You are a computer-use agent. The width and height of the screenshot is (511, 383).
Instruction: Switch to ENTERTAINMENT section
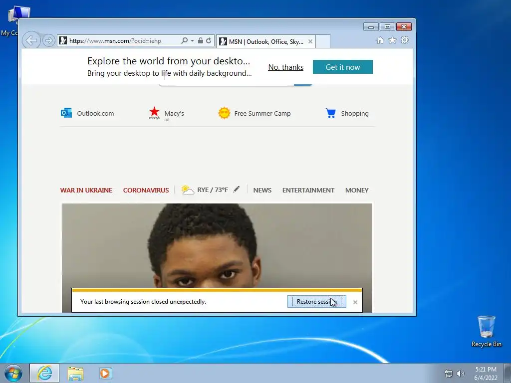click(308, 190)
